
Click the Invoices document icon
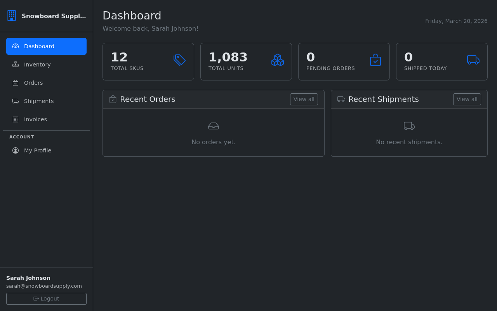coord(15,119)
